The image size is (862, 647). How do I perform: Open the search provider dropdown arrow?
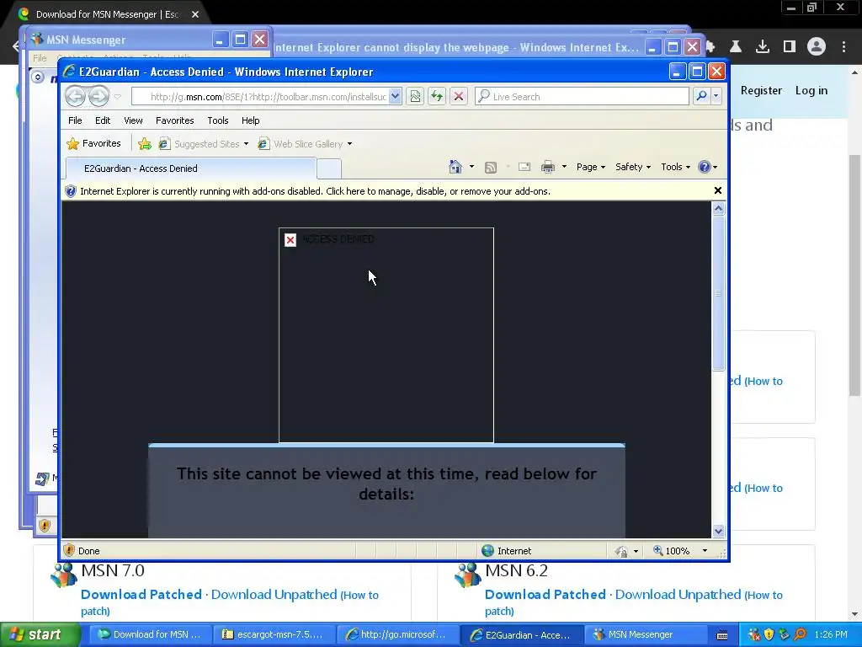716,96
